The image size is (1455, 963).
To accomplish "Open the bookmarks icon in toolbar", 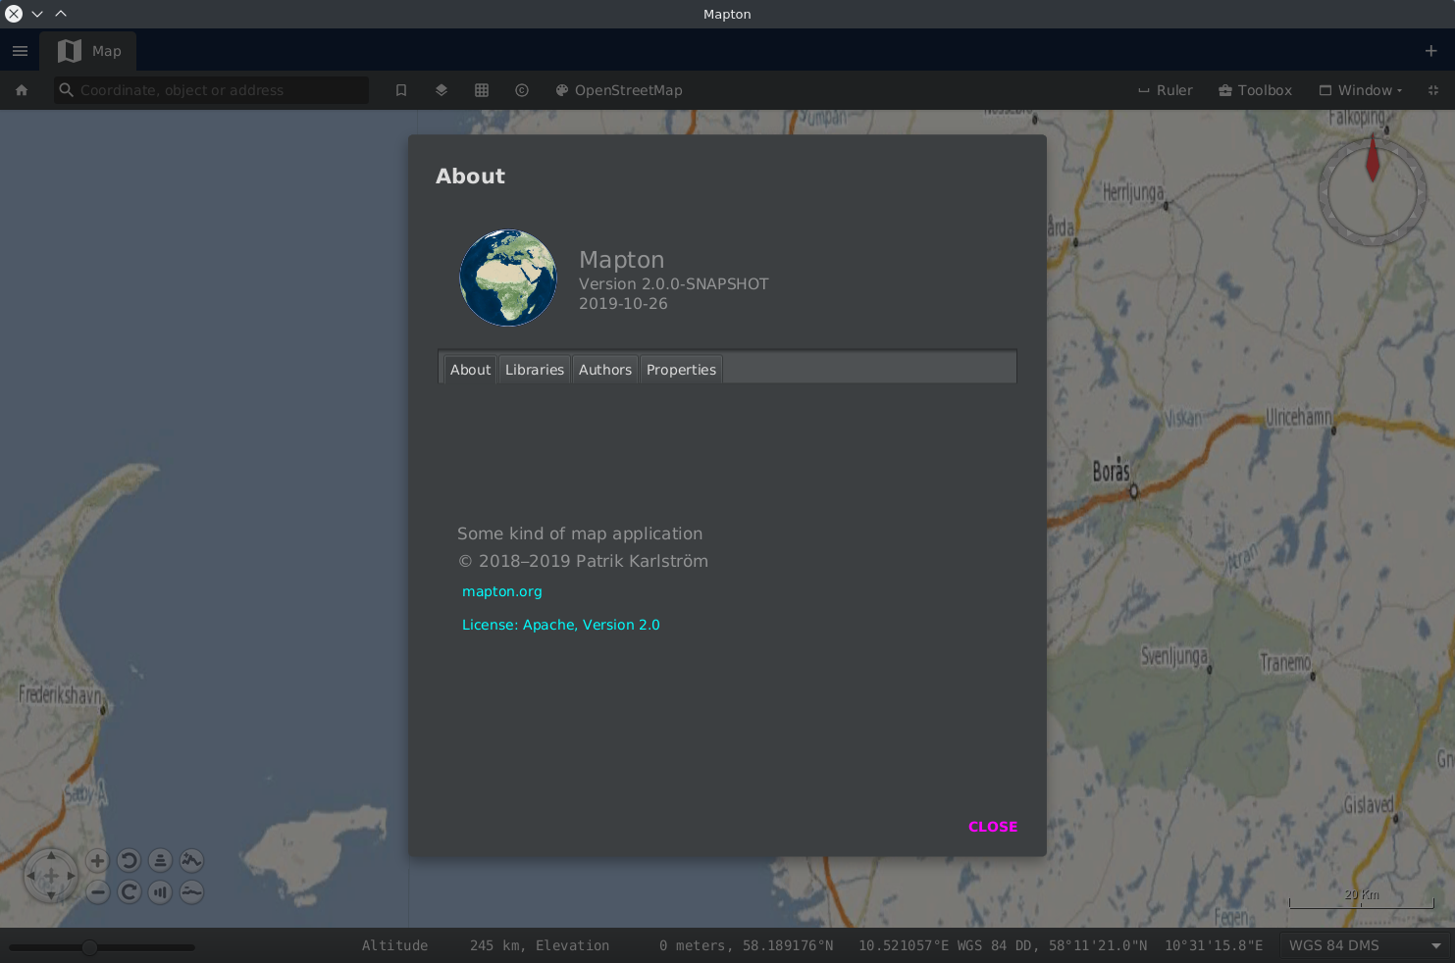I will 401,90.
